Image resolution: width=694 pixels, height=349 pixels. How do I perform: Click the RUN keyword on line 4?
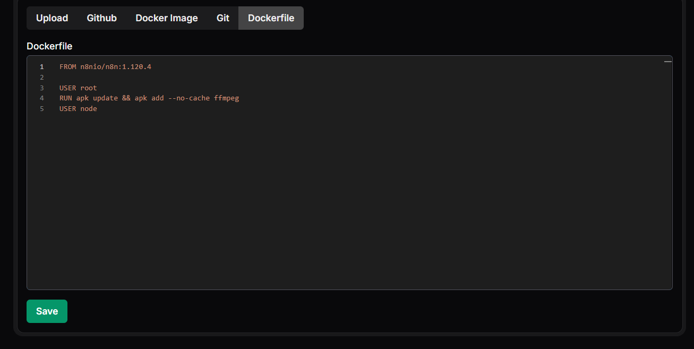(x=66, y=98)
